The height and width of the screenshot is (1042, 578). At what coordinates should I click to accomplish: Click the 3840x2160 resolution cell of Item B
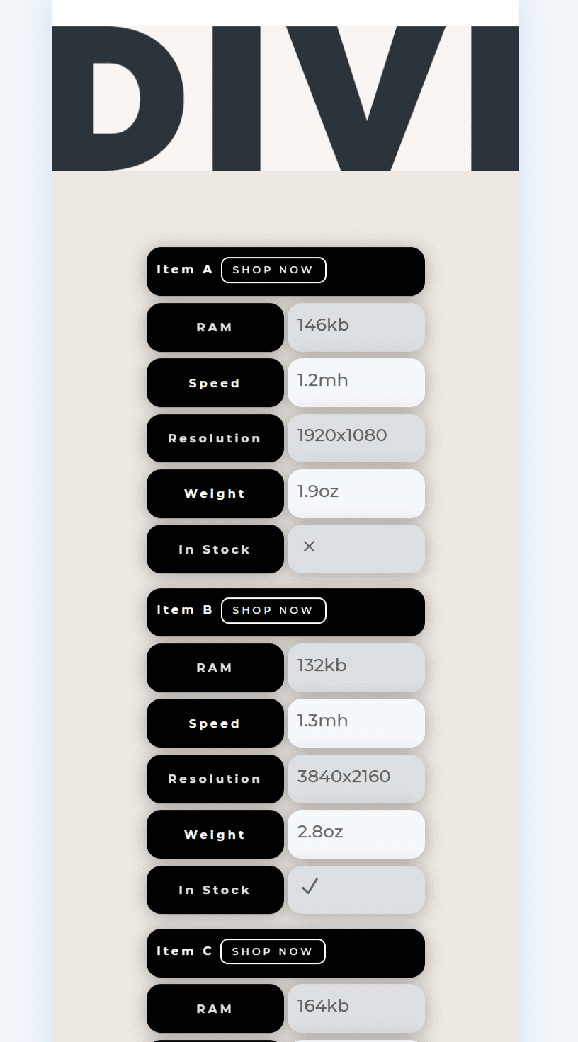point(356,779)
